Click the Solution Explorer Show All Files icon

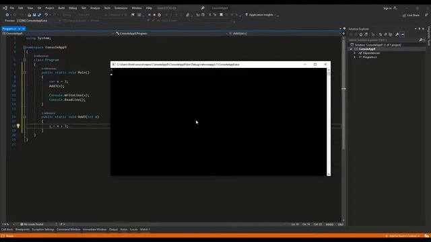pos(391,34)
